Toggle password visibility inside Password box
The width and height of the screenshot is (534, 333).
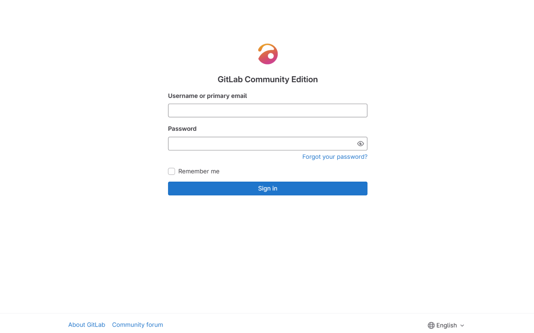tap(360, 144)
